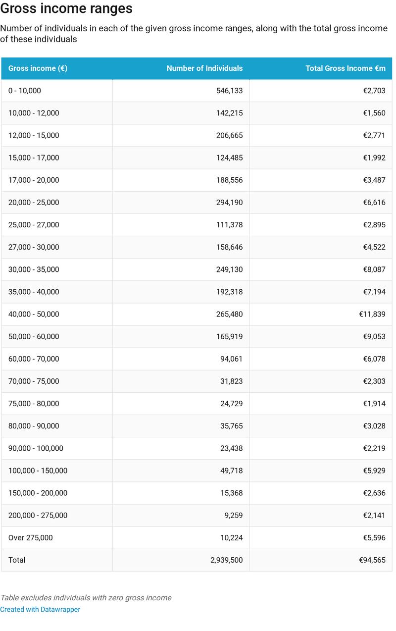The image size is (396, 631).
Task: Click the Gross income (€) column header
Action: (x=38, y=68)
